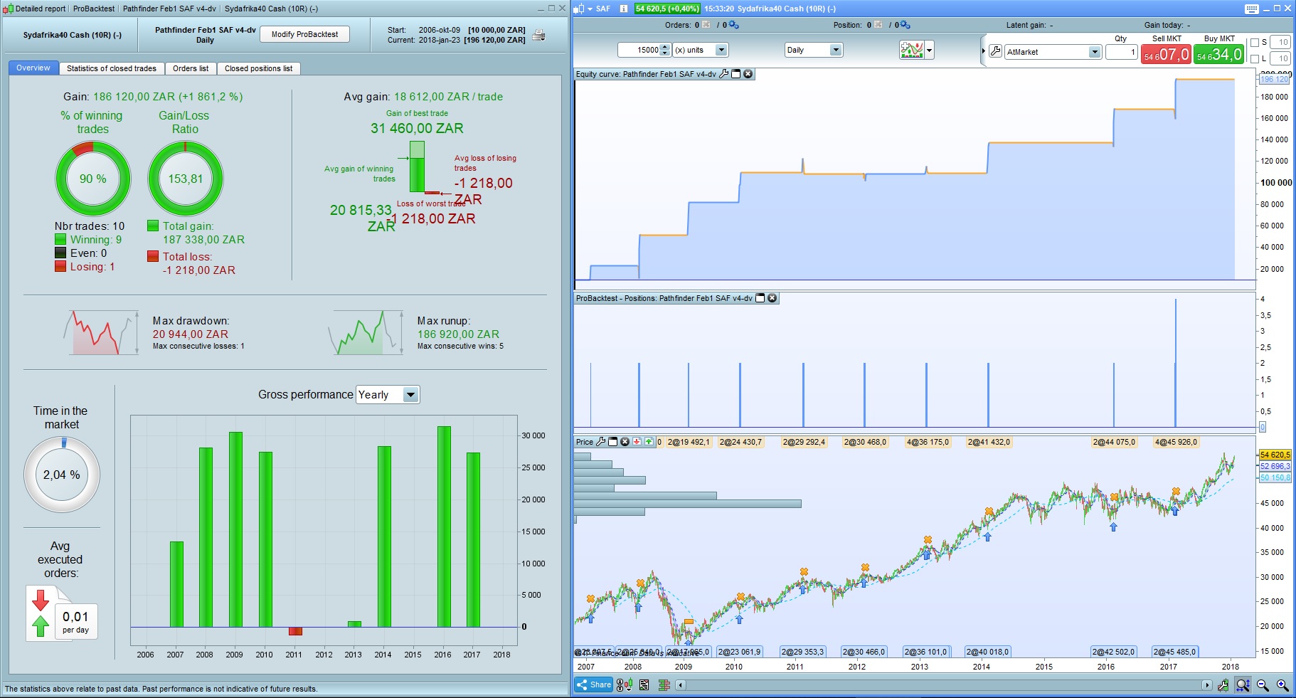Collapse the order panel side arrow
Viewport: 1296px width, 698px height.
[983, 51]
